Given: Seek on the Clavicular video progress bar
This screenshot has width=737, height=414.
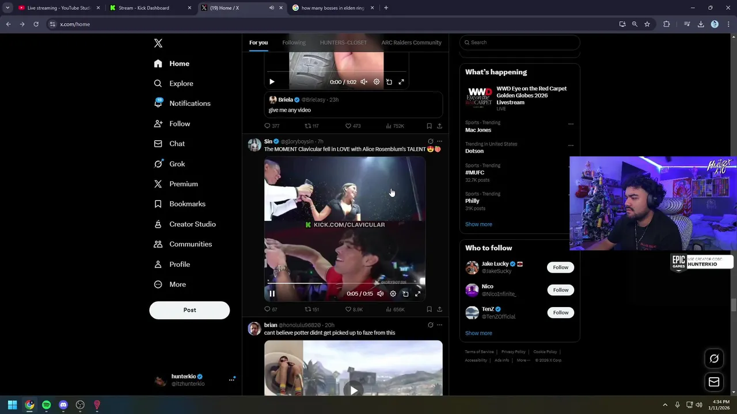Looking at the screenshot, I should click(344, 284).
